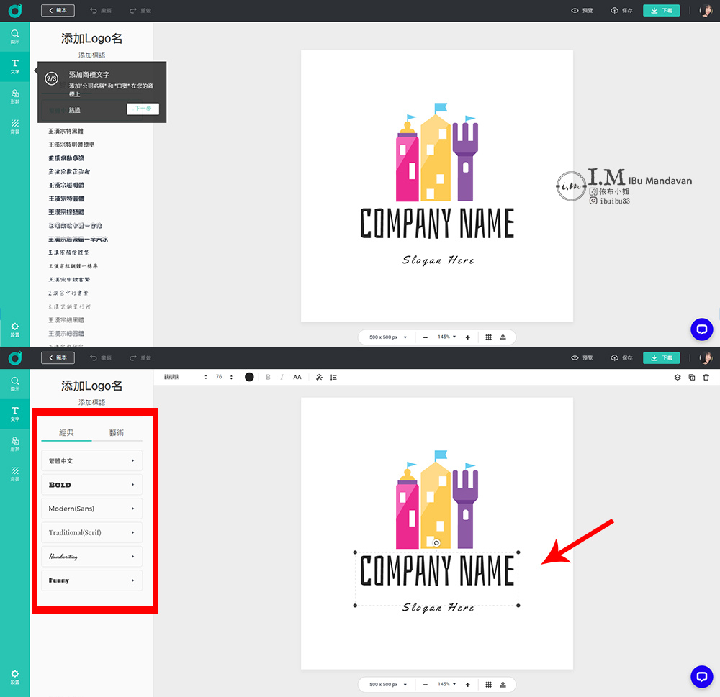Open the search icons panel in upper editor sidebar
The image size is (720, 697).
click(14, 36)
